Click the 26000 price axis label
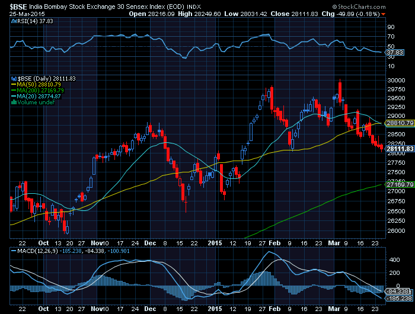 (x=396, y=230)
